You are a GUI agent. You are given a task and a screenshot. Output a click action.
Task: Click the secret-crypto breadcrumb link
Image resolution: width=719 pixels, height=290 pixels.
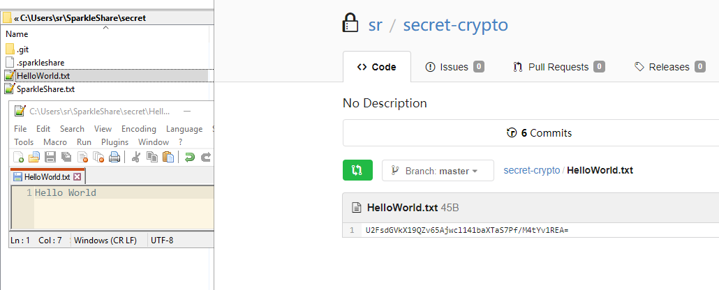click(531, 170)
